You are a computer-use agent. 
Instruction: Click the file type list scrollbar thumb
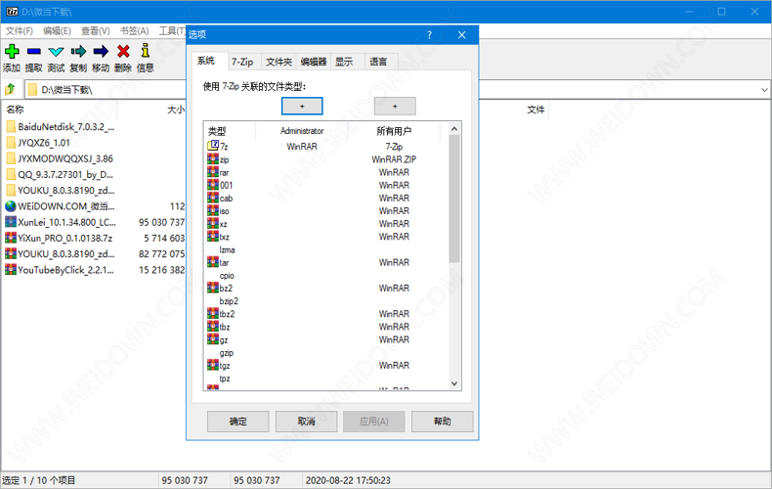(x=454, y=199)
